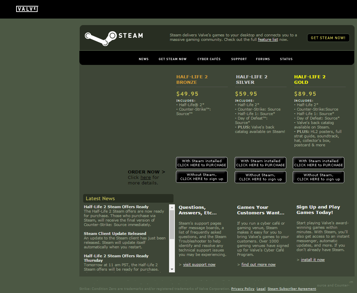
Task: Open FORUMS from navigation bar
Action: point(263,59)
